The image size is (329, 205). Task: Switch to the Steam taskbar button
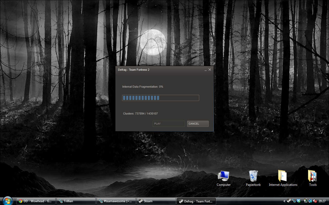tap(156, 201)
